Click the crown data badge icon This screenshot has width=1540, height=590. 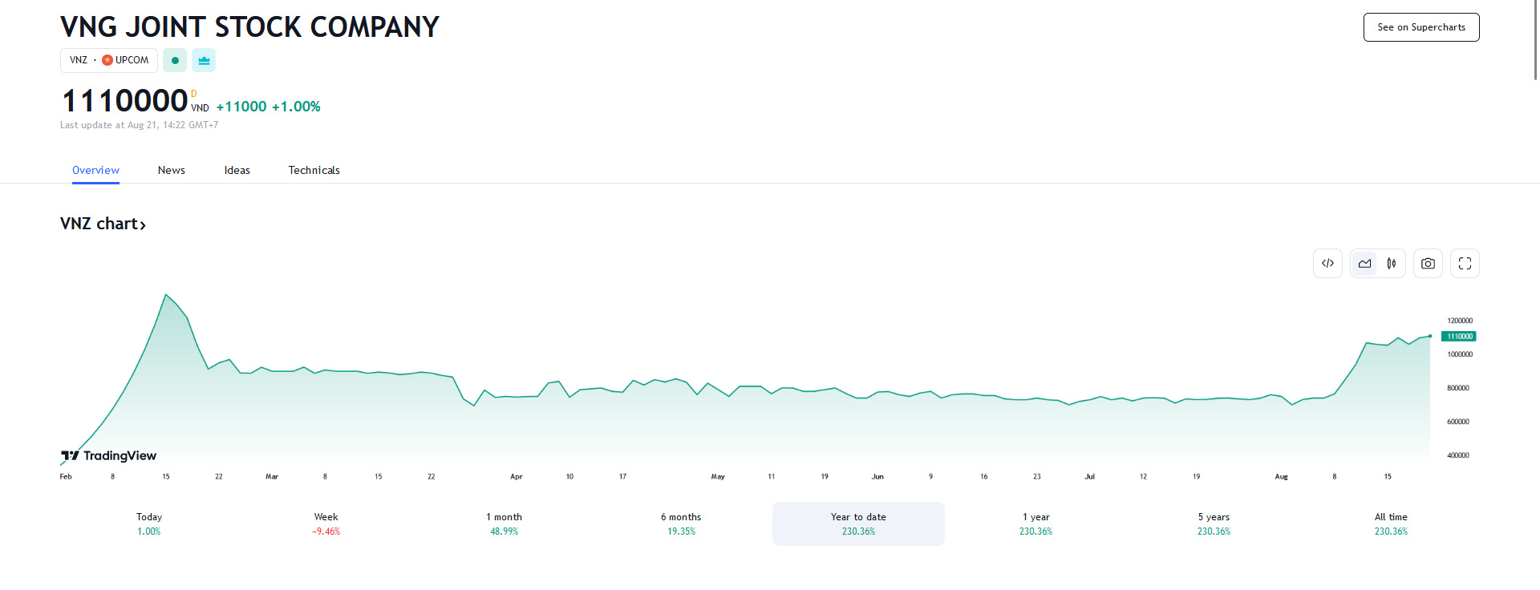pyautogui.click(x=204, y=60)
